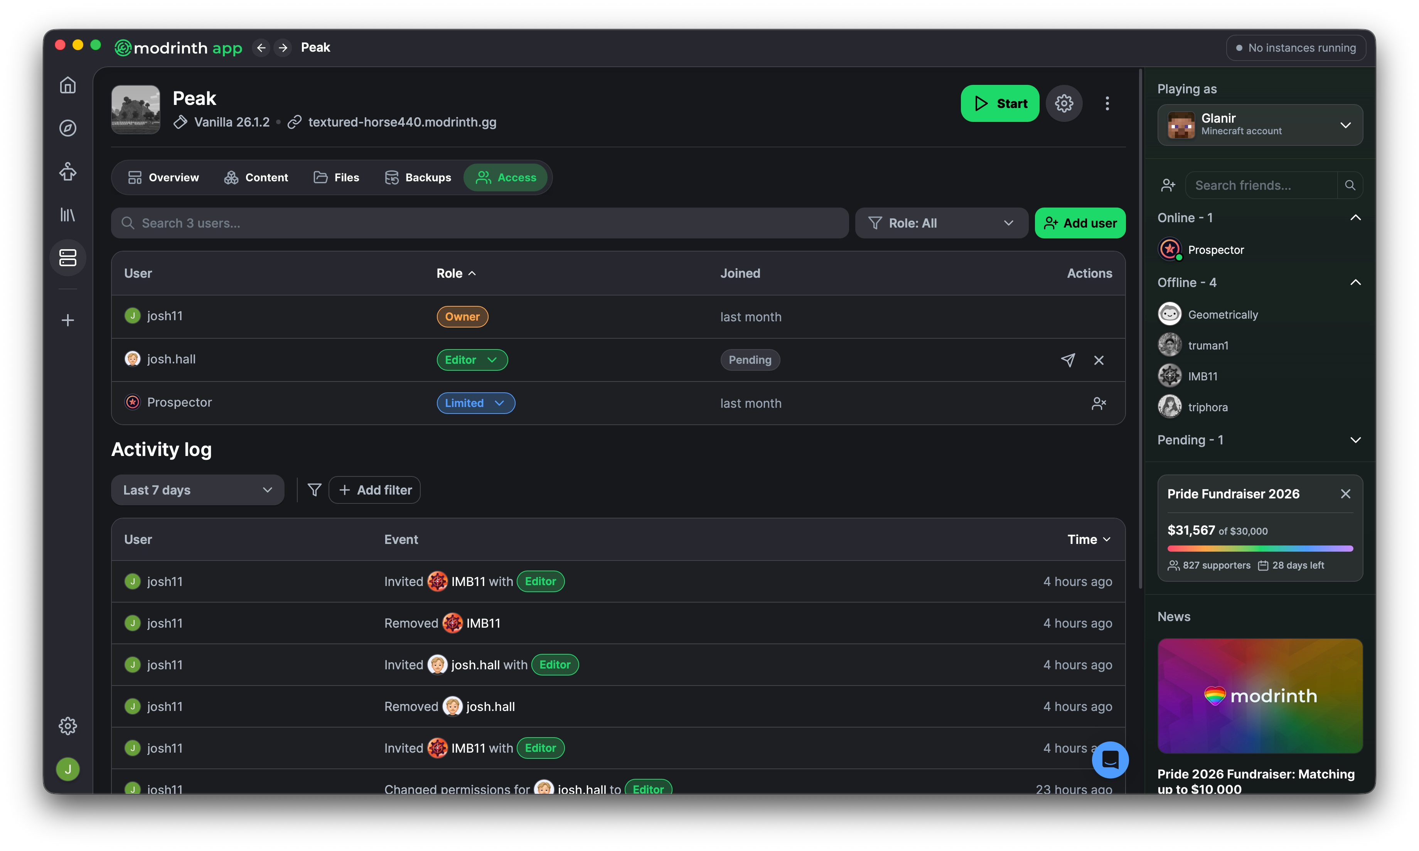The image size is (1419, 851).
Task: Dismiss the Pride Fundraiser 2026 card
Action: pyautogui.click(x=1346, y=494)
